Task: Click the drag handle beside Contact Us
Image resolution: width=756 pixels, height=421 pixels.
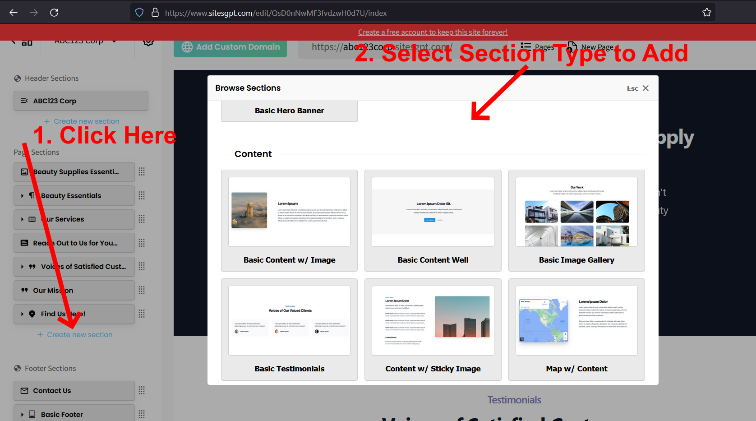Action: point(142,390)
